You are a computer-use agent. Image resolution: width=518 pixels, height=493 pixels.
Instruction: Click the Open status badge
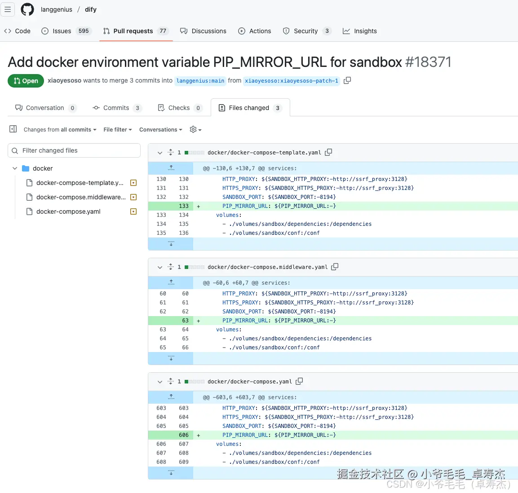point(26,81)
